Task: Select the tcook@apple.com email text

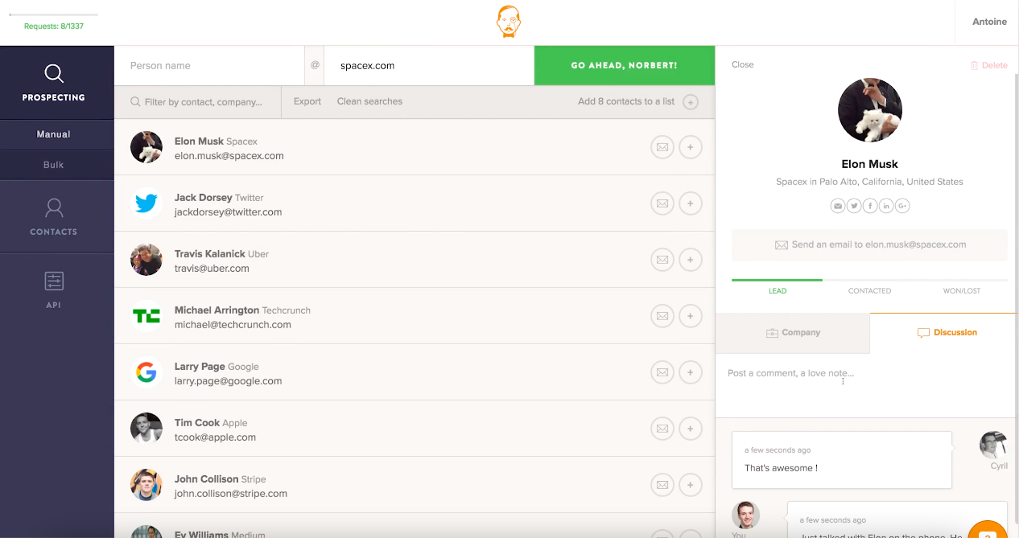Action: pyautogui.click(x=215, y=437)
